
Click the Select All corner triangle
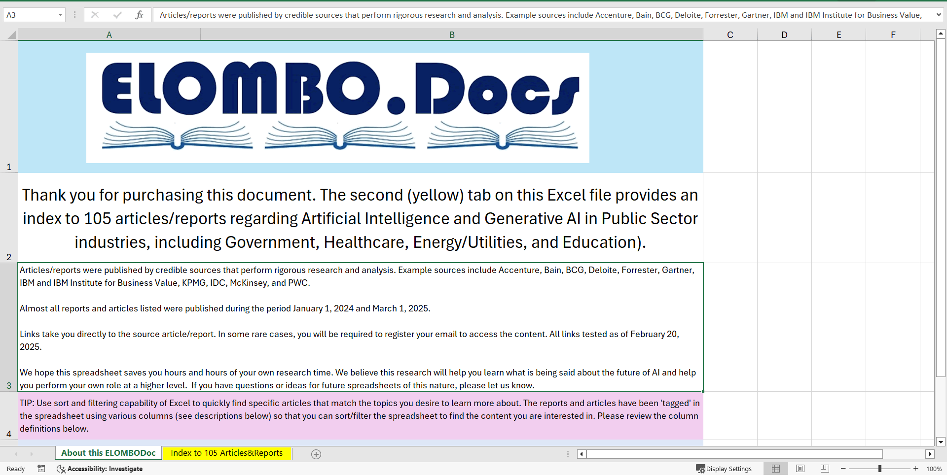pyautogui.click(x=12, y=34)
